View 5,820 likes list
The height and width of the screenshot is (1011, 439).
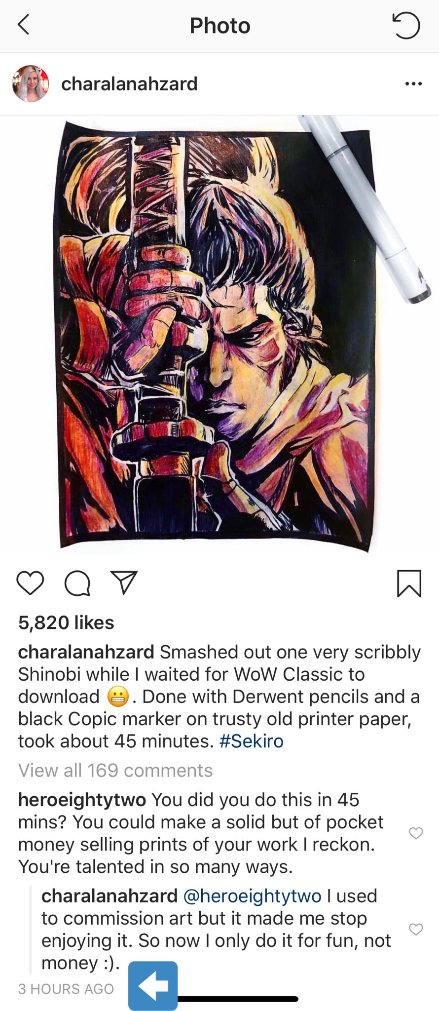click(66, 622)
